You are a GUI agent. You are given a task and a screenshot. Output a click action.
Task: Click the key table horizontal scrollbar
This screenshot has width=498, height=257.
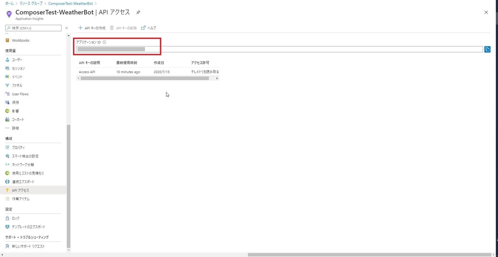click(x=144, y=78)
